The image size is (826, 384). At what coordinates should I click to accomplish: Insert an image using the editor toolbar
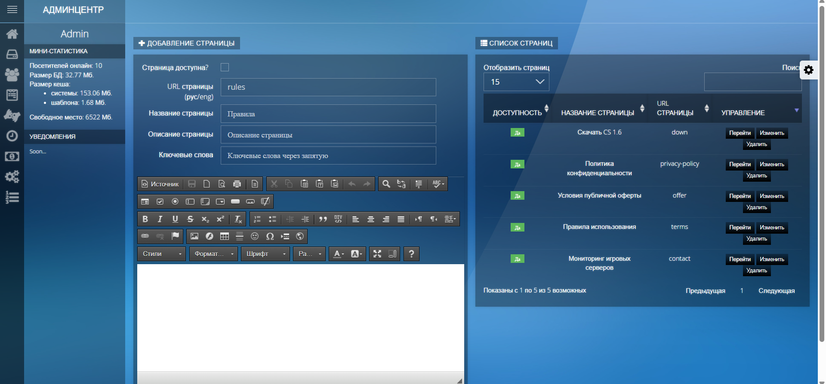194,236
